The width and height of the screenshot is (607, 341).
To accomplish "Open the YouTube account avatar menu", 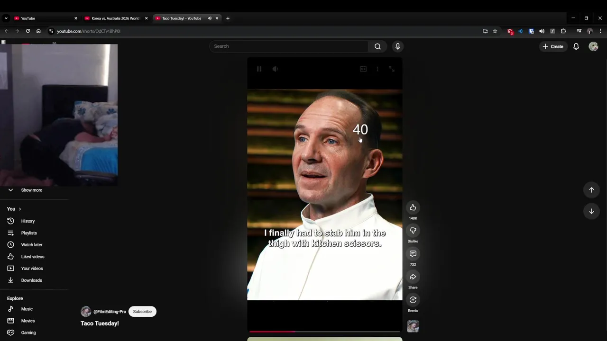I will [x=593, y=46].
